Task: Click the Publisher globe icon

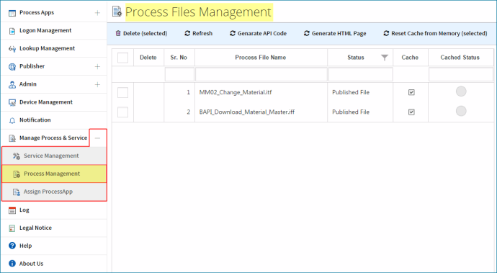Action: pyautogui.click(x=12, y=66)
